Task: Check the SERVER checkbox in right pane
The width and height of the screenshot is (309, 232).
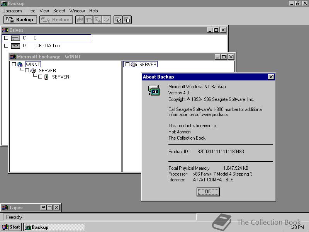Action: click(127, 64)
